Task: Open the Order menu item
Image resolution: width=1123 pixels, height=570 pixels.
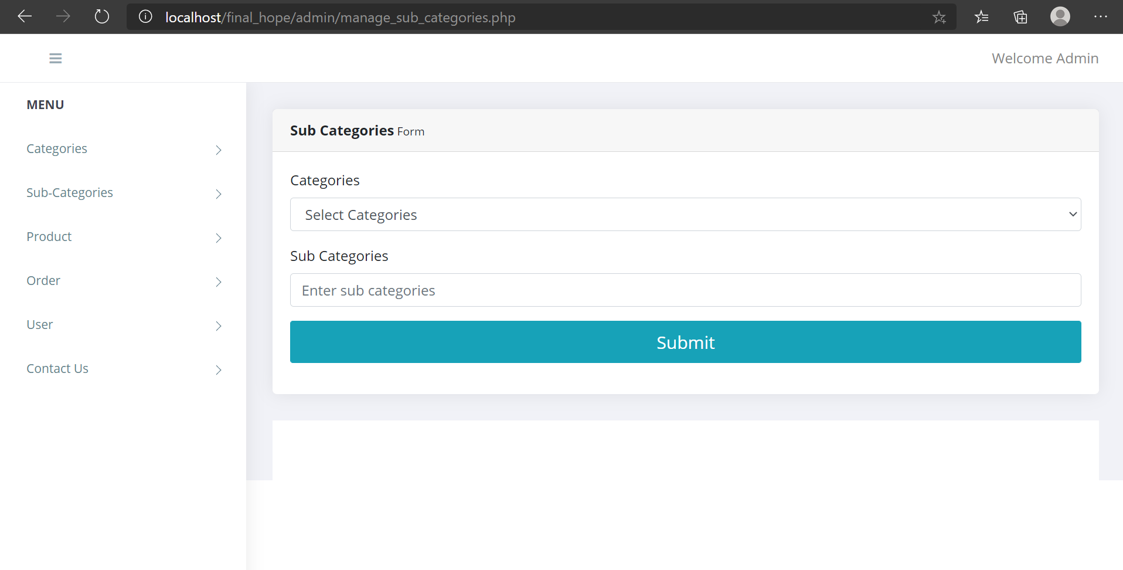Action: 43,280
